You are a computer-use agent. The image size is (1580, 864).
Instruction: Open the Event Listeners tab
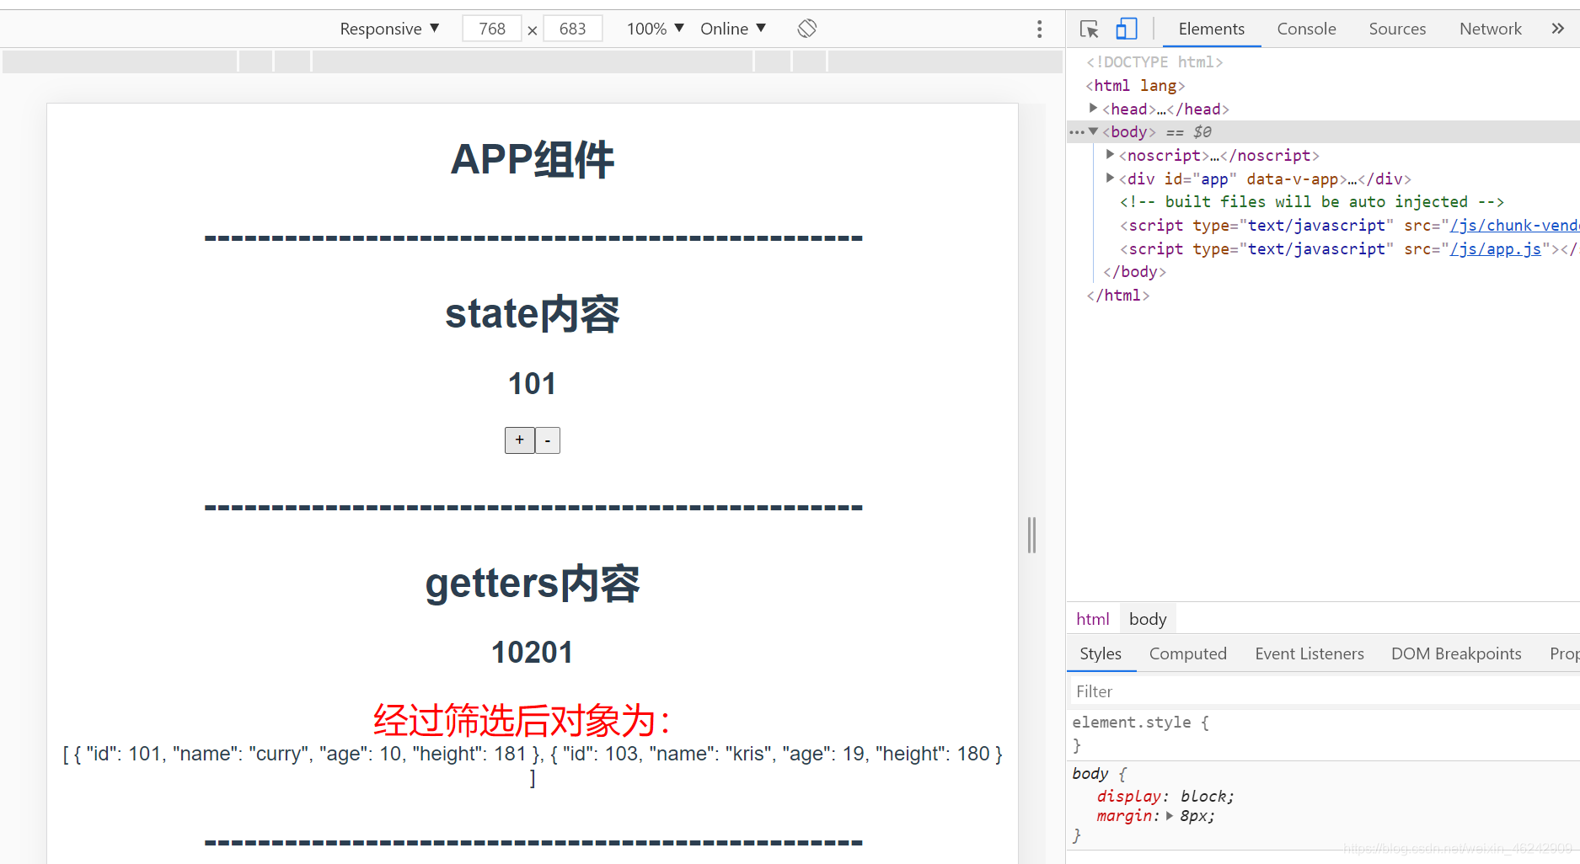[x=1309, y=653]
